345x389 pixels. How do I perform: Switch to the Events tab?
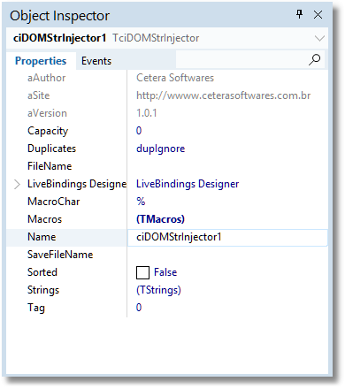(96, 61)
